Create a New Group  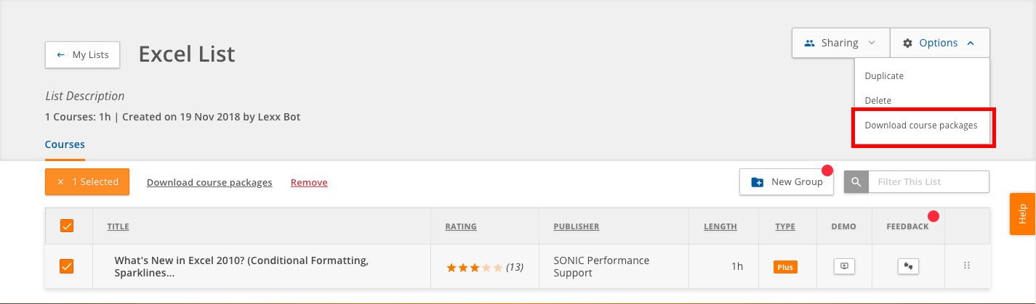click(787, 182)
